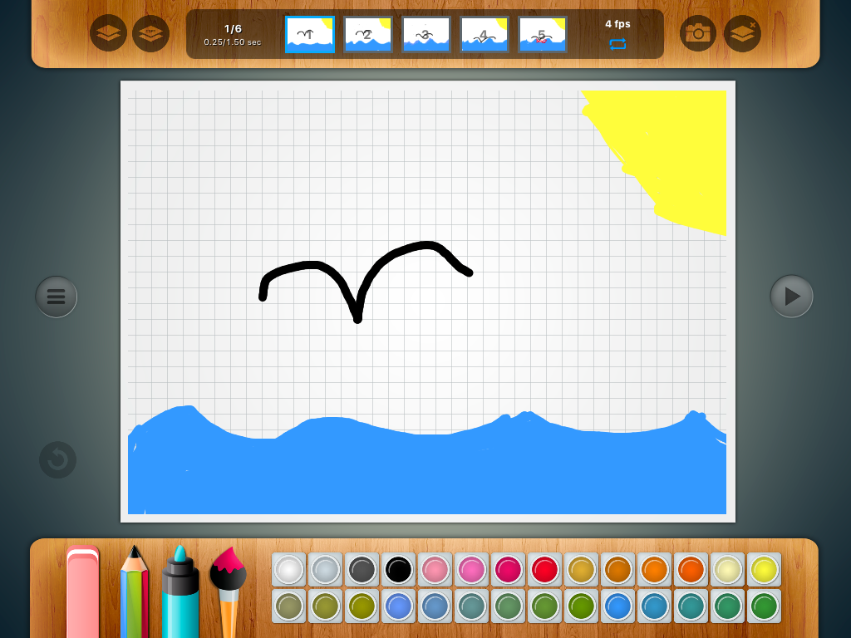Image resolution: width=851 pixels, height=638 pixels.
Task: Pick the black paint color
Action: (x=398, y=570)
